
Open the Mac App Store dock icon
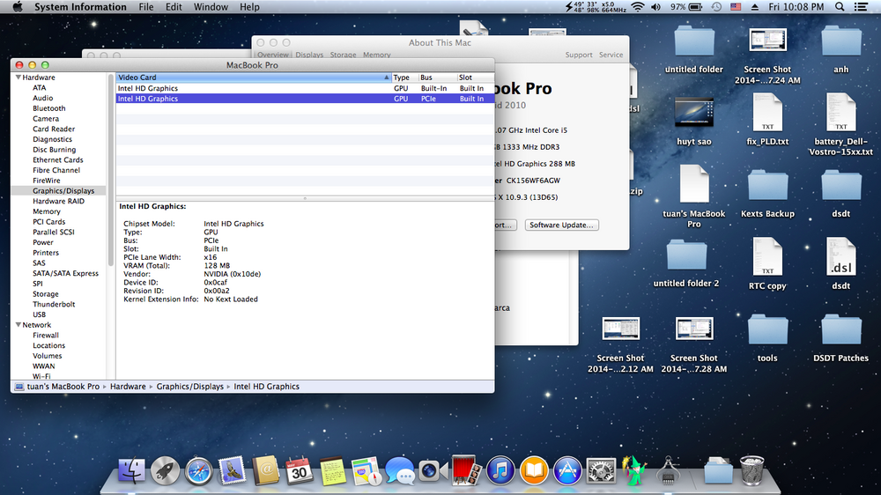coord(567,470)
